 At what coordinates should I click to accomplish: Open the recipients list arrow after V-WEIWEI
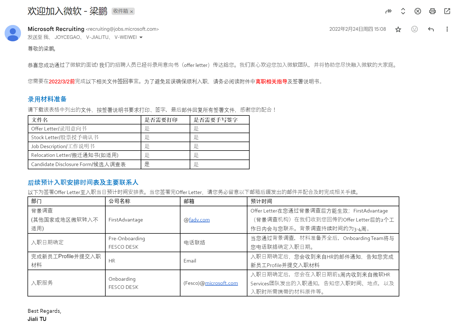[141, 37]
